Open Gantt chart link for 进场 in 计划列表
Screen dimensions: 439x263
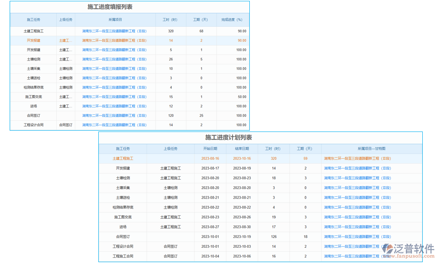[357, 227]
